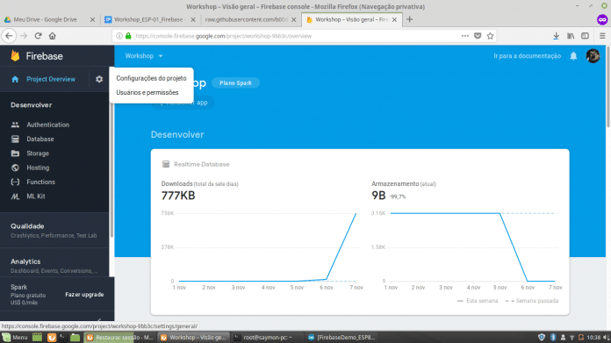Viewport: 611px width, 343px height.
Task: Select the 9B storage value
Action: [x=378, y=196]
